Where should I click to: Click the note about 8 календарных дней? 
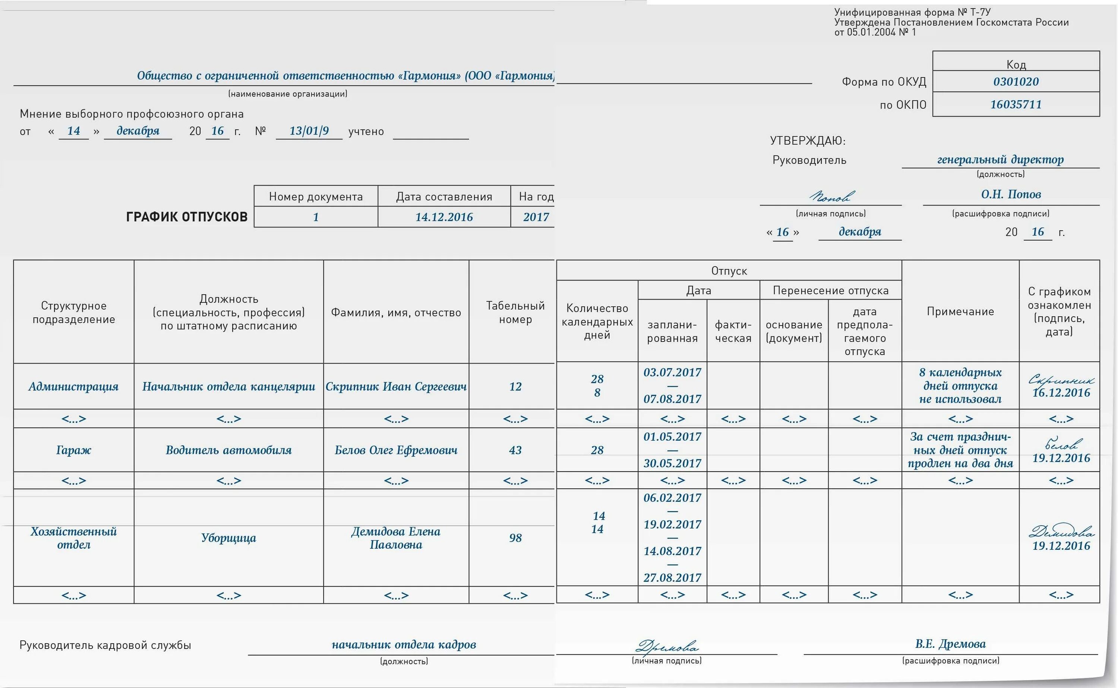coord(960,386)
